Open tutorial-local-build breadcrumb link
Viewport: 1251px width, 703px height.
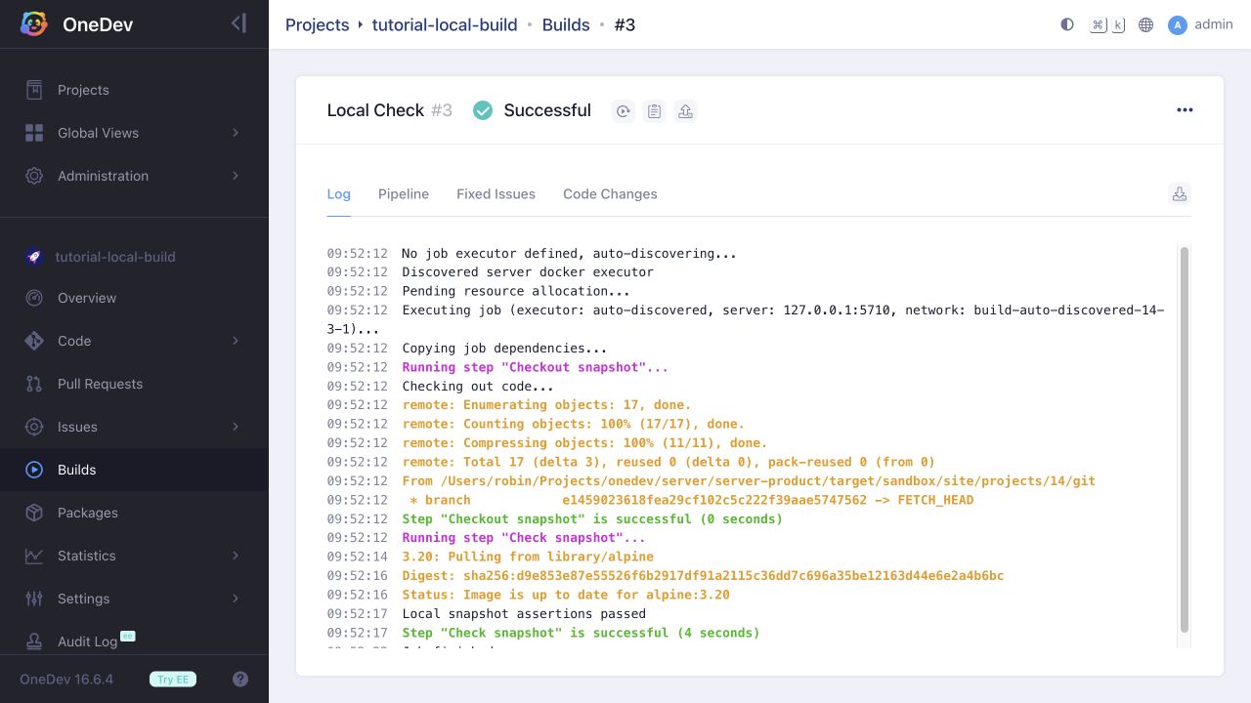445,25
